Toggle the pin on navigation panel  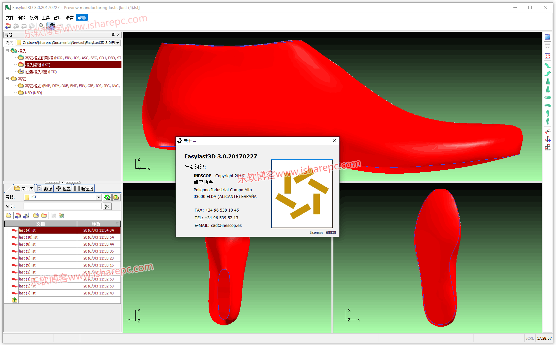click(x=113, y=35)
